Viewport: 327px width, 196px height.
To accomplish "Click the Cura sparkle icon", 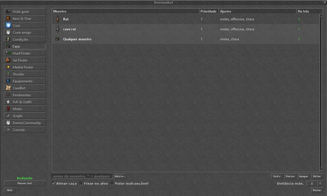I will coord(8,25).
